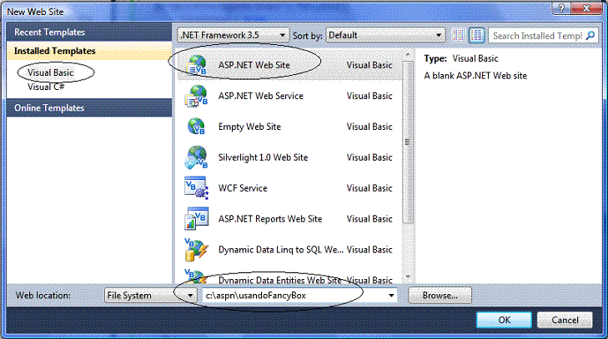Click the ASP.NET Reports Web Site icon
Viewport: 608px width, 339px height.
(196, 218)
